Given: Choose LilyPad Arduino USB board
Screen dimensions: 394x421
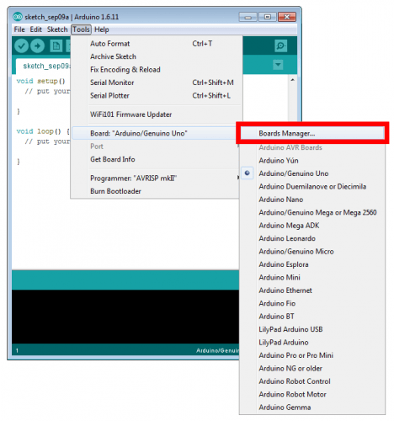Looking at the screenshot, I should pos(312,329).
